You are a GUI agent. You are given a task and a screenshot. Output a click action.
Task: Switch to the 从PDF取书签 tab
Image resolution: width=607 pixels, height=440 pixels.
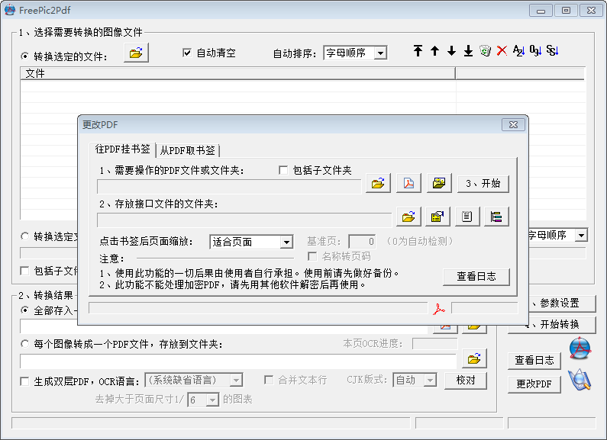tap(188, 150)
